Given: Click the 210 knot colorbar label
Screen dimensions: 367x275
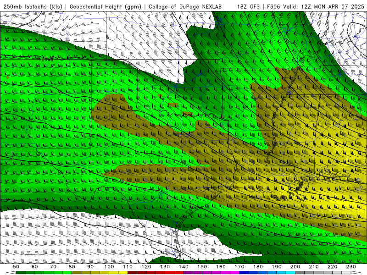Looking at the screenshot, I should click(314, 267).
